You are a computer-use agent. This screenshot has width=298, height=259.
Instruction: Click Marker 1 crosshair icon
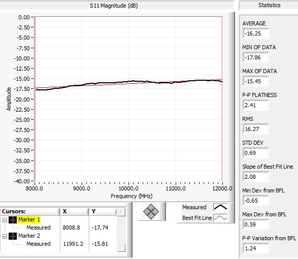click(13, 220)
